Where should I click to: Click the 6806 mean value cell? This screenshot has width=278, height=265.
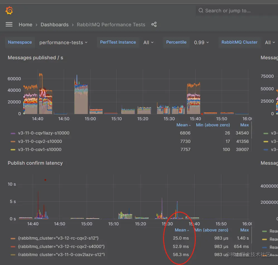185,133
